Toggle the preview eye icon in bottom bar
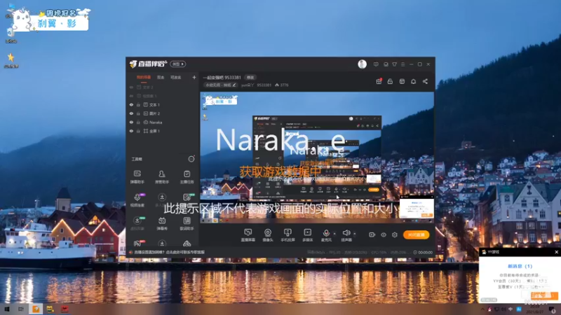 383,234
